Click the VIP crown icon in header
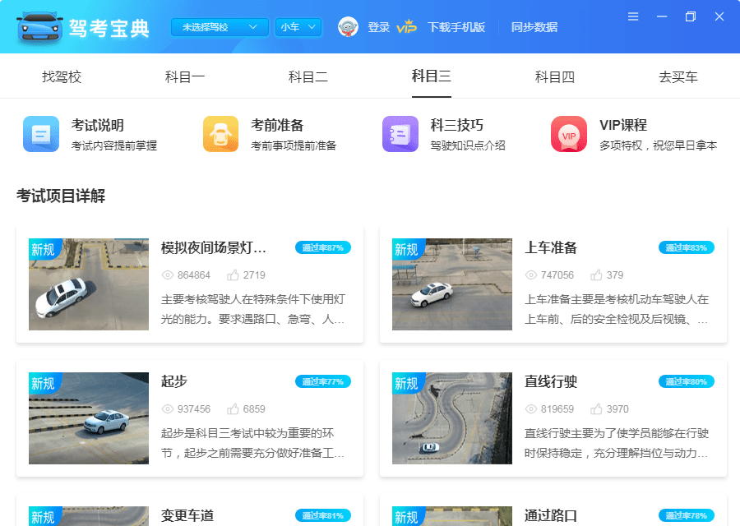The width and height of the screenshot is (740, 526). click(x=406, y=27)
